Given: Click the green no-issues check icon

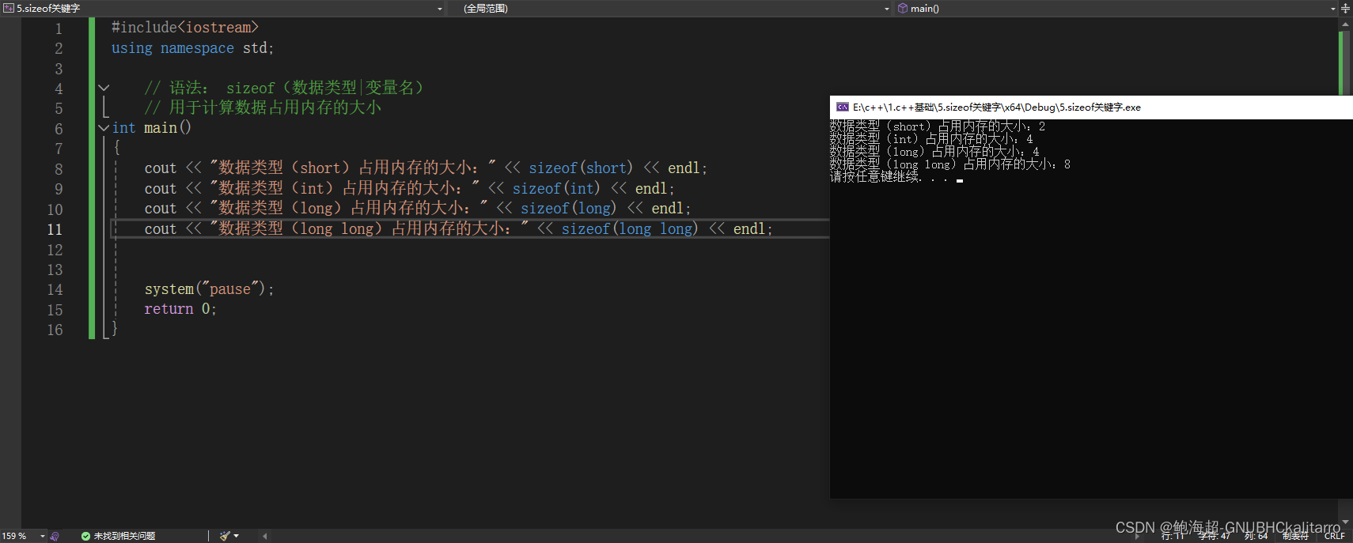Looking at the screenshot, I should coord(85,536).
